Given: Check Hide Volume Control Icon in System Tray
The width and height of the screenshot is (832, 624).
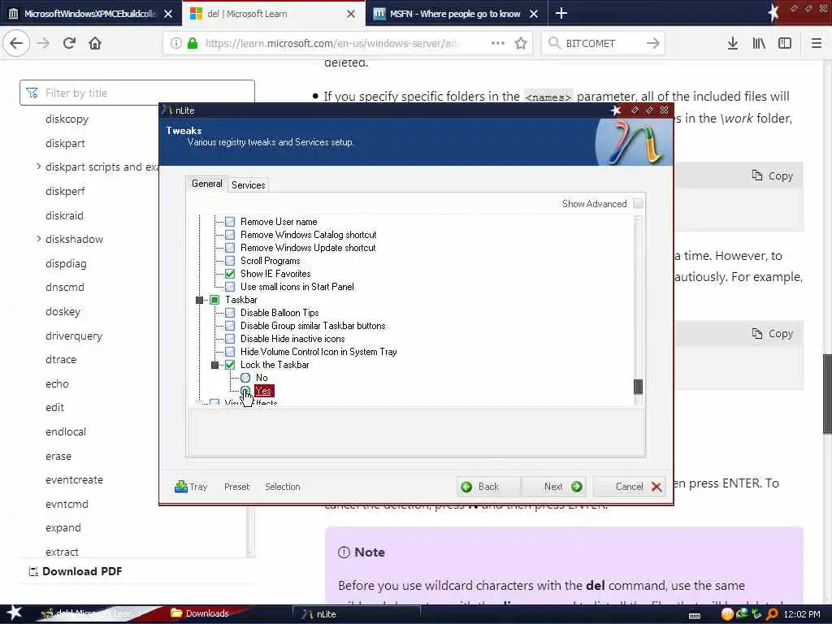Looking at the screenshot, I should (x=230, y=351).
